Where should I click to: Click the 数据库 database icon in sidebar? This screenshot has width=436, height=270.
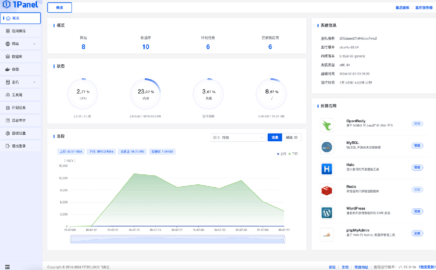(x=8, y=57)
